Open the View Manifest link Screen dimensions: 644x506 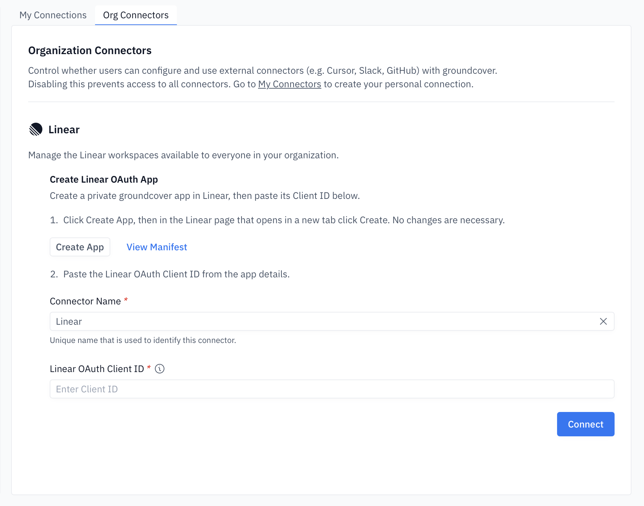(x=157, y=247)
